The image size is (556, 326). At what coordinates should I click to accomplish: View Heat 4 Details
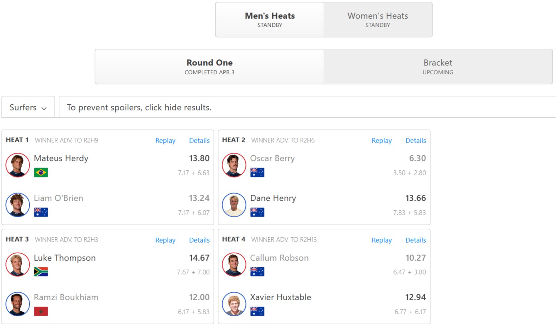(x=416, y=240)
